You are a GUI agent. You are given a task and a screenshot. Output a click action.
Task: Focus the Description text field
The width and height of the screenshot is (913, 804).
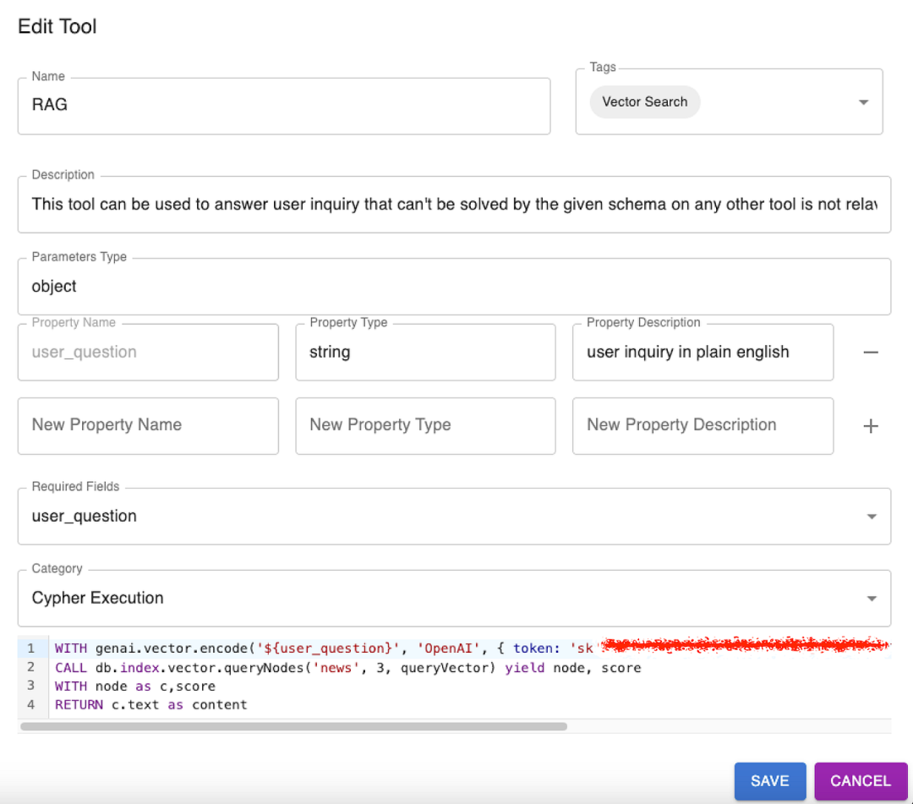point(454,204)
